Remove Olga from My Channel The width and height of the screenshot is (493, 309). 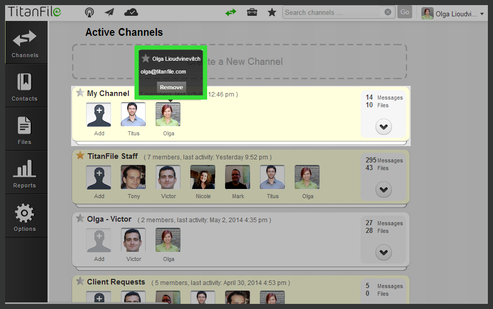[x=171, y=87]
